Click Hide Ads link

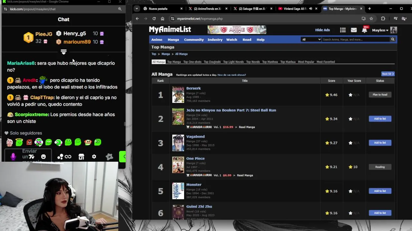pos(323,30)
